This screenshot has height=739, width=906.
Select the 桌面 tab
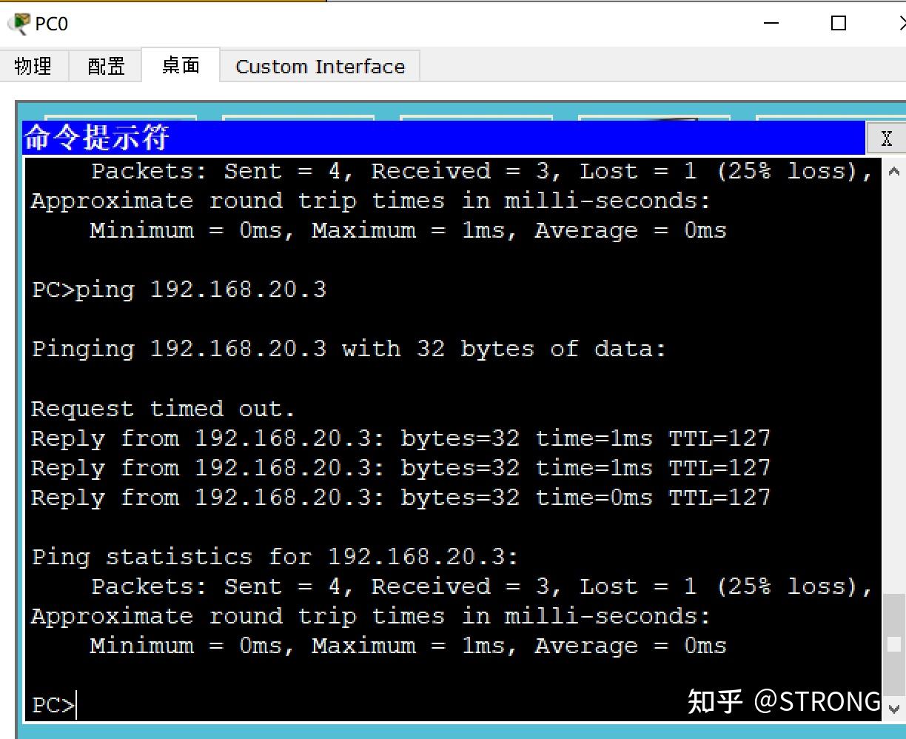pos(181,65)
